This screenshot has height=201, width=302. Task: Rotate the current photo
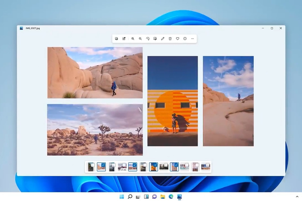[x=148, y=39]
